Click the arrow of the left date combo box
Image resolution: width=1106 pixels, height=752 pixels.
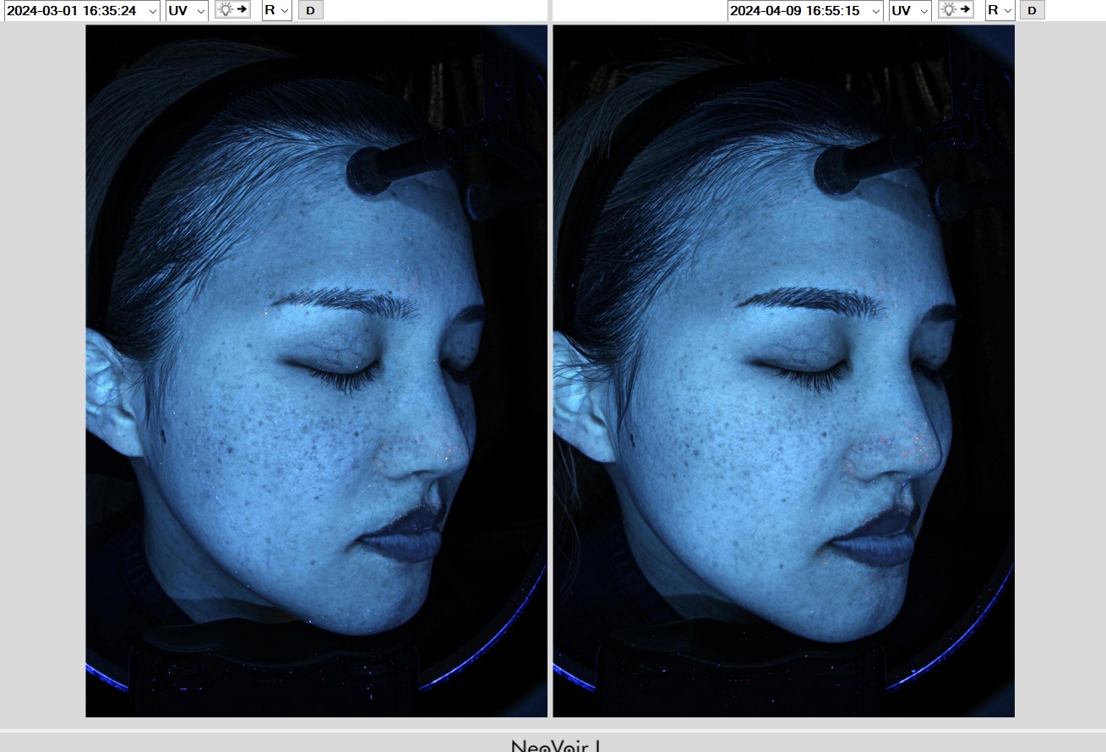click(152, 11)
